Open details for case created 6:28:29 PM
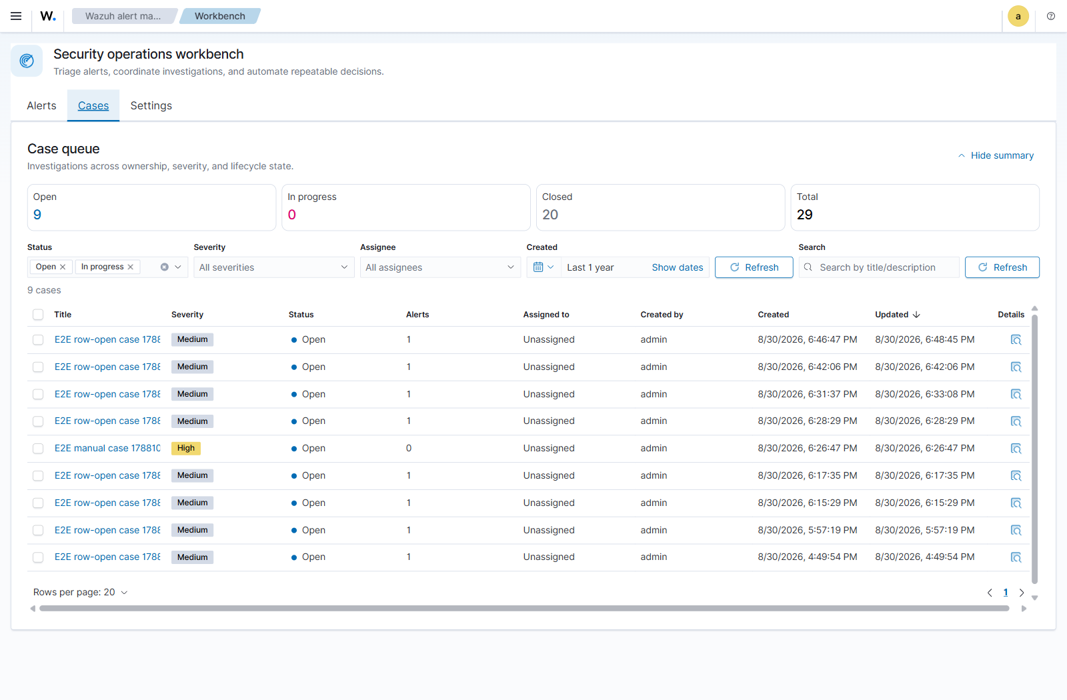The height and width of the screenshot is (700, 1067). point(1016,421)
